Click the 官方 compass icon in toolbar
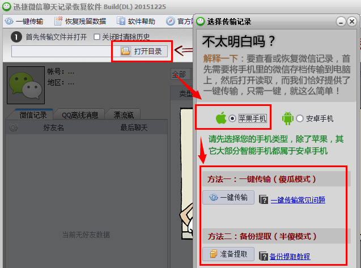This screenshot has width=361, height=268. coord(171,21)
